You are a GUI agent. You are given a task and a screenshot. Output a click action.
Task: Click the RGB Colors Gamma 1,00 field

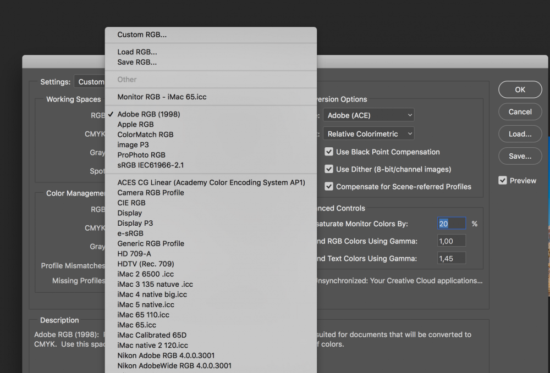pos(452,241)
